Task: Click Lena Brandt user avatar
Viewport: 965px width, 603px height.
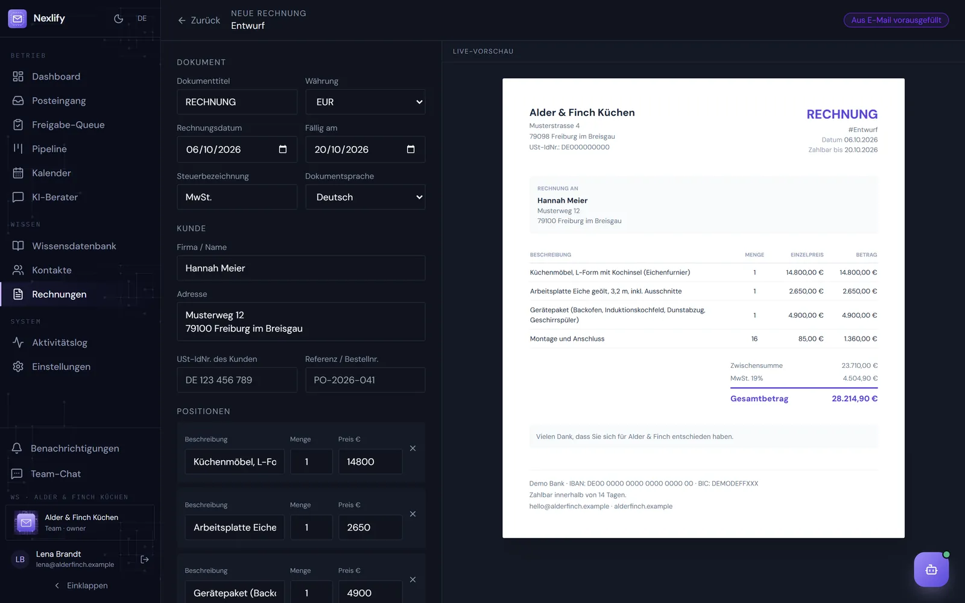Action: coord(20,560)
